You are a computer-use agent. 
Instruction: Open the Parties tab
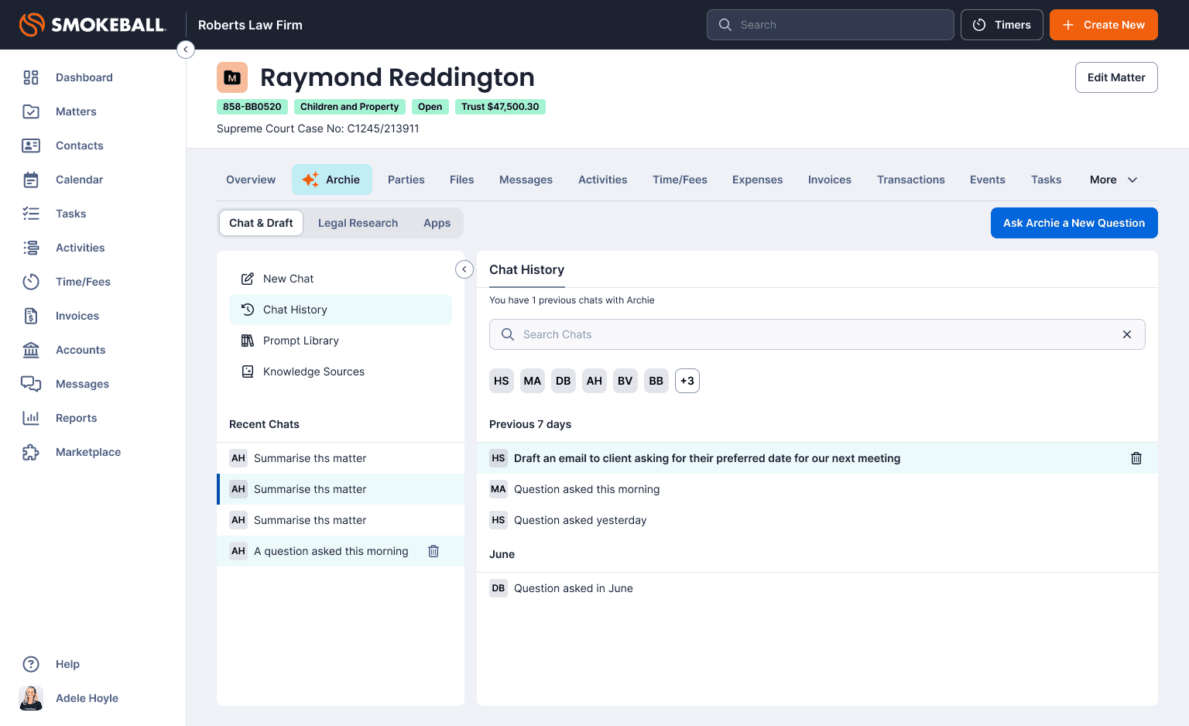[x=406, y=180]
